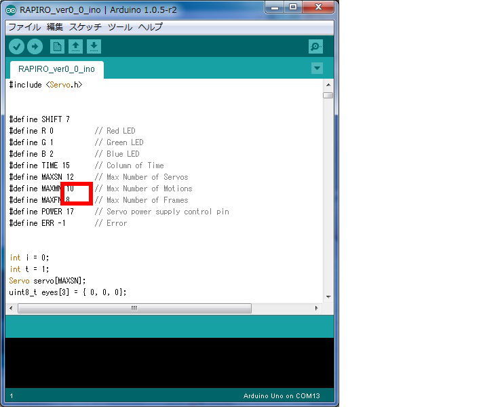Viewport: 502px width, 407px height.
Task: Click the vertical scrollbar down arrow
Action: point(328,297)
